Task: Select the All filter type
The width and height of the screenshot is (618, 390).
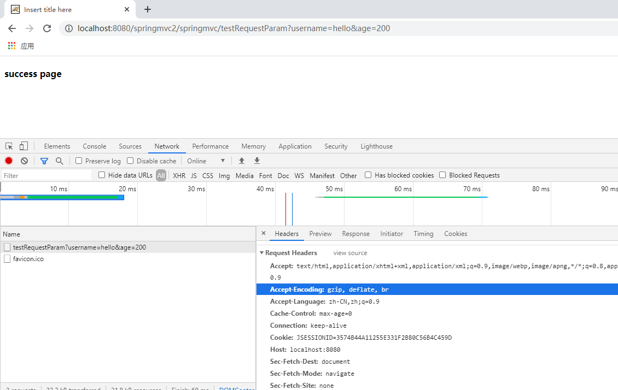Action: coord(161,175)
